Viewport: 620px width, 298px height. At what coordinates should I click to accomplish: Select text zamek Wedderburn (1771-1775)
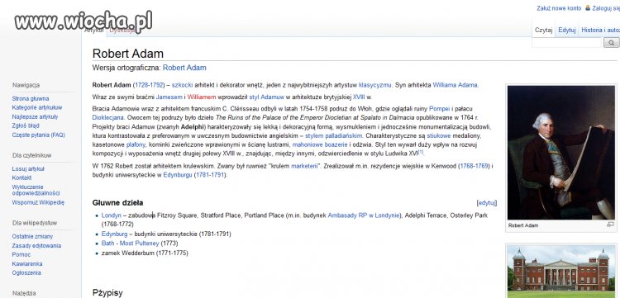click(x=145, y=253)
